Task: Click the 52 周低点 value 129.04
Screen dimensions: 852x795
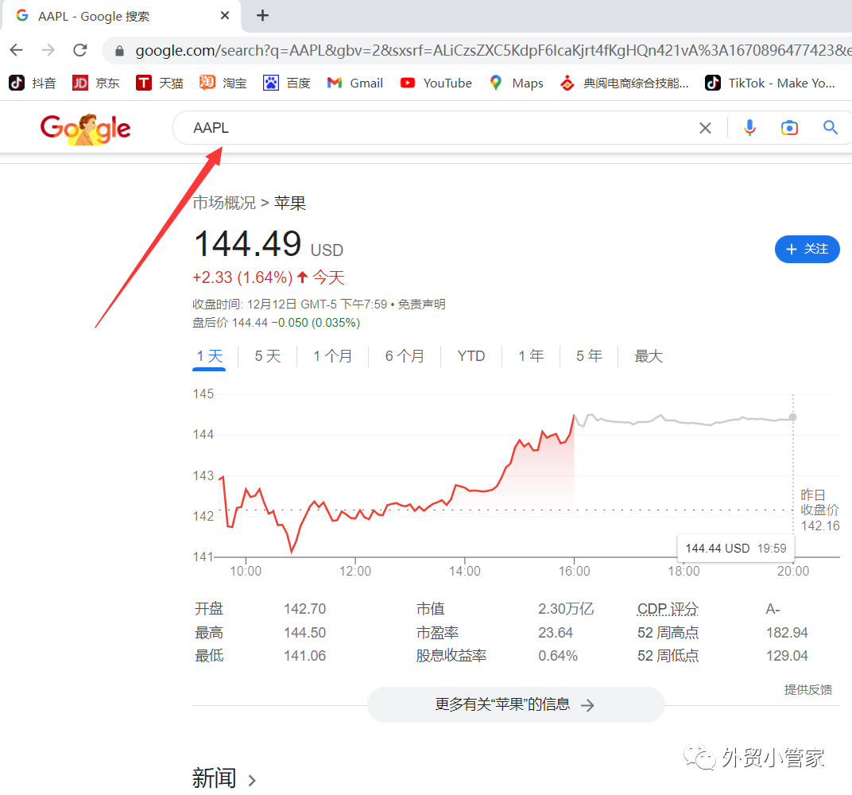Action: pyautogui.click(x=787, y=656)
